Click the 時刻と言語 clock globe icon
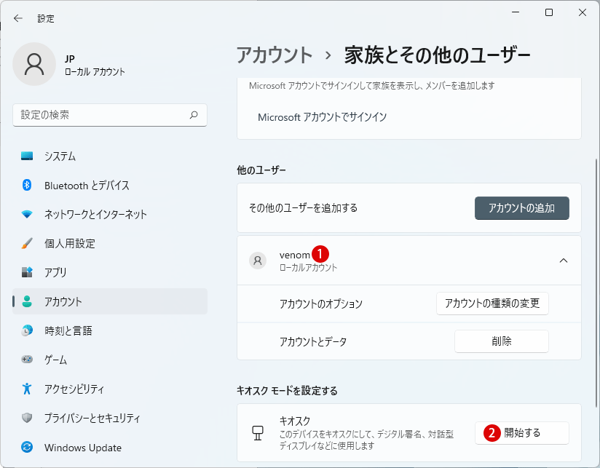 (x=27, y=330)
